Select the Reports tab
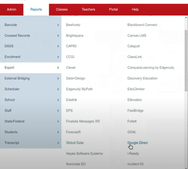 (x=36, y=9)
